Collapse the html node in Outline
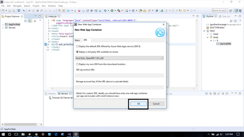244x137 pixels. [x=204, y=31]
